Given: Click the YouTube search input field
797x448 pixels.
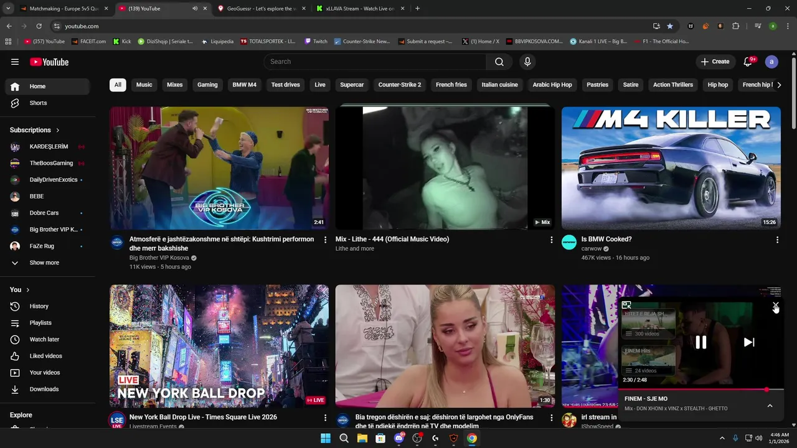Looking at the screenshot, I should tap(375, 62).
